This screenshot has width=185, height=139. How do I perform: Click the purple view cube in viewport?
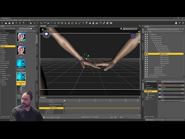(x=133, y=36)
